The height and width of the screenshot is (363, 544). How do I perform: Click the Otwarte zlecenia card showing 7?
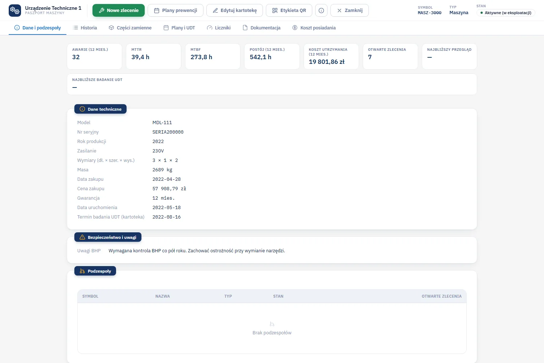click(x=391, y=56)
